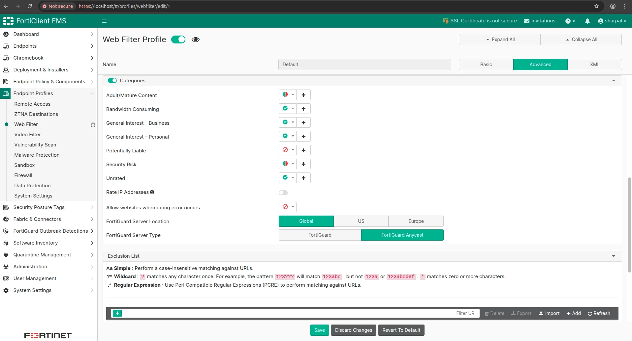
Task: Click plus next to Potentially Liable
Action: point(303,150)
